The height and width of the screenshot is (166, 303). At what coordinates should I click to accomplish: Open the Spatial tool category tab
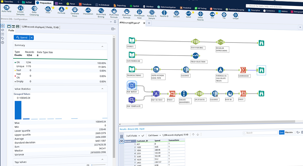tap(134, 6)
